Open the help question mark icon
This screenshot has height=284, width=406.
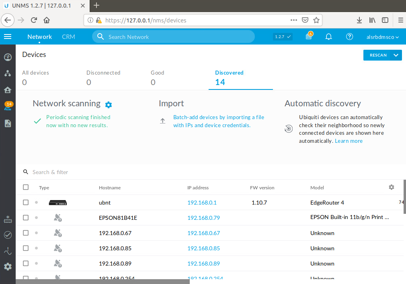(x=349, y=37)
